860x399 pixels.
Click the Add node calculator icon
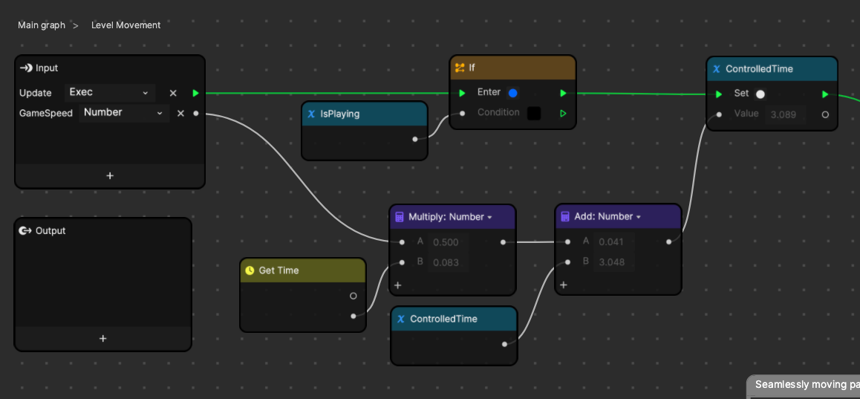565,217
